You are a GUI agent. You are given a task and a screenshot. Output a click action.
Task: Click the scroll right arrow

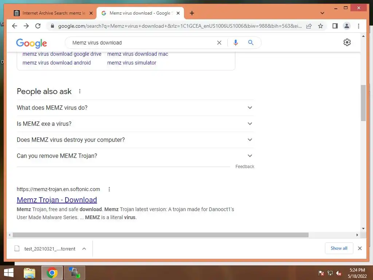pos(357,235)
